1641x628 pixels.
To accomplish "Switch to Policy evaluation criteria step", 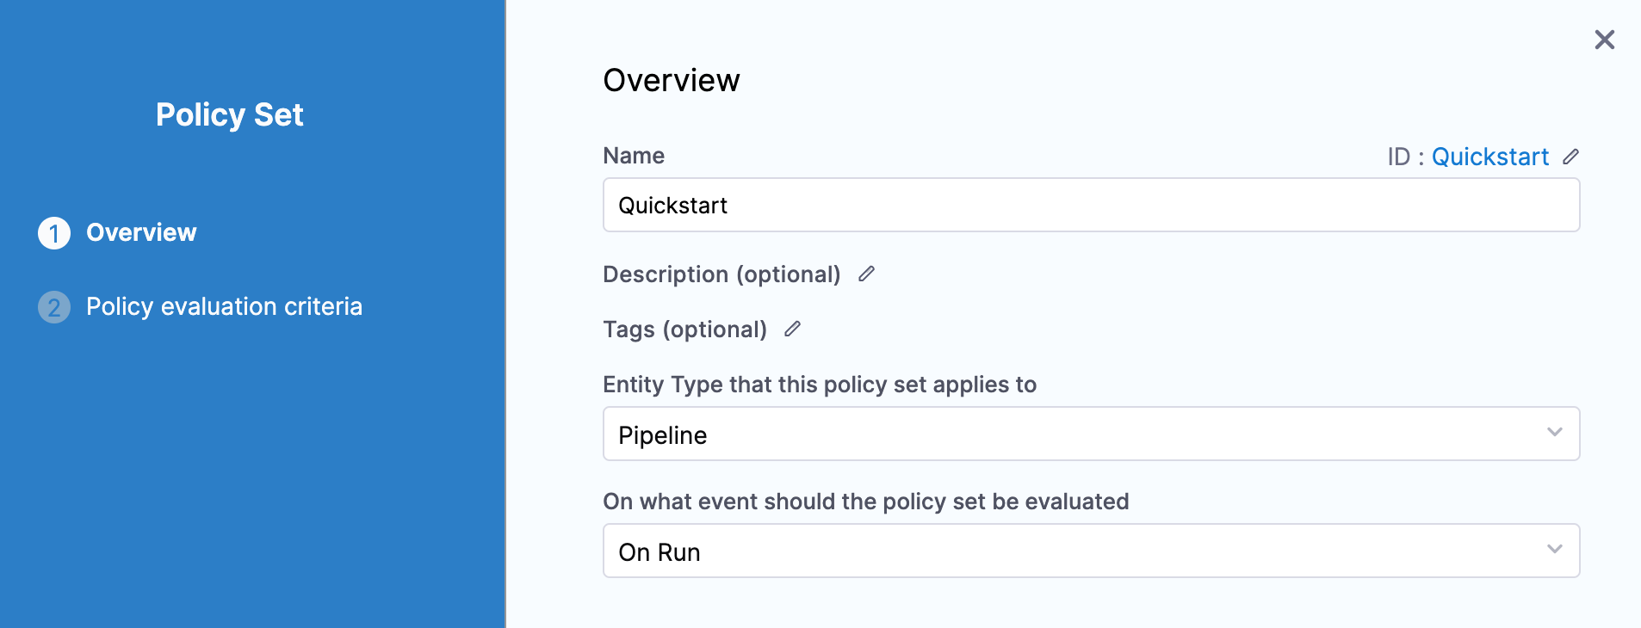I will (x=224, y=306).
